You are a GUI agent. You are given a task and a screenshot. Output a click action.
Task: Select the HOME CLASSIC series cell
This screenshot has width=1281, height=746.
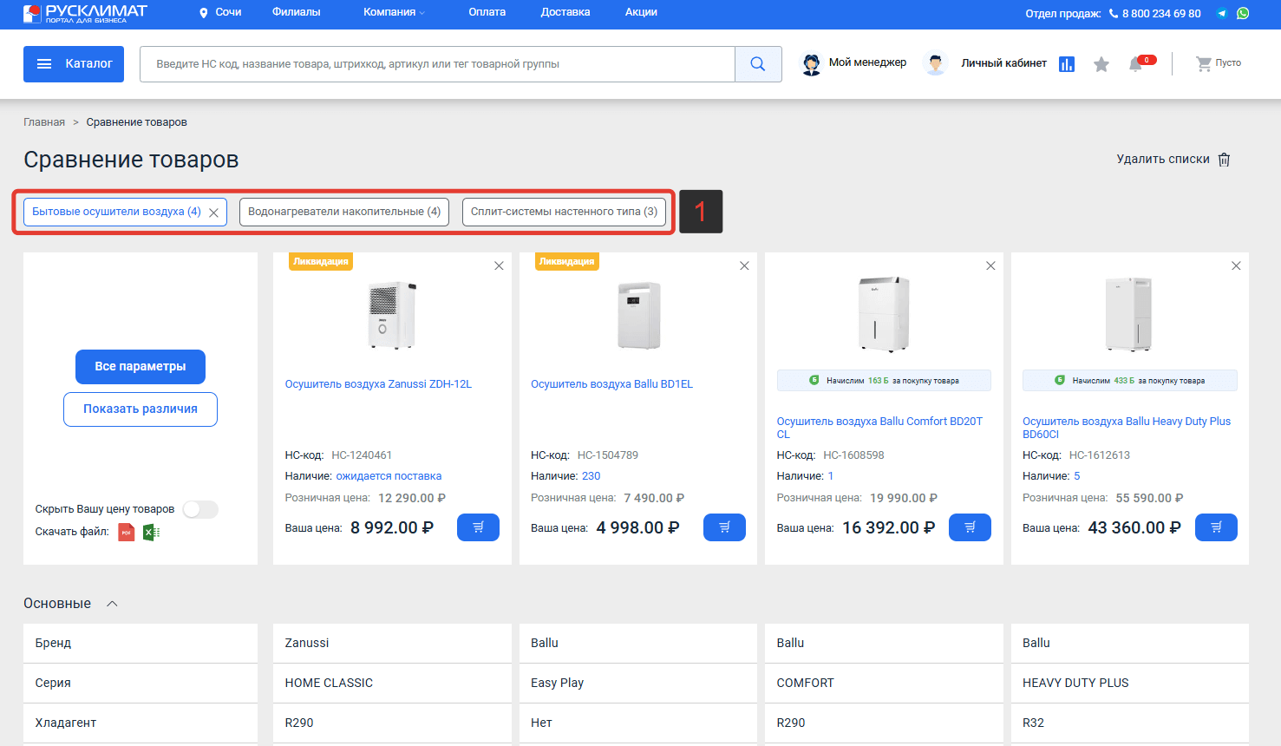coord(392,684)
